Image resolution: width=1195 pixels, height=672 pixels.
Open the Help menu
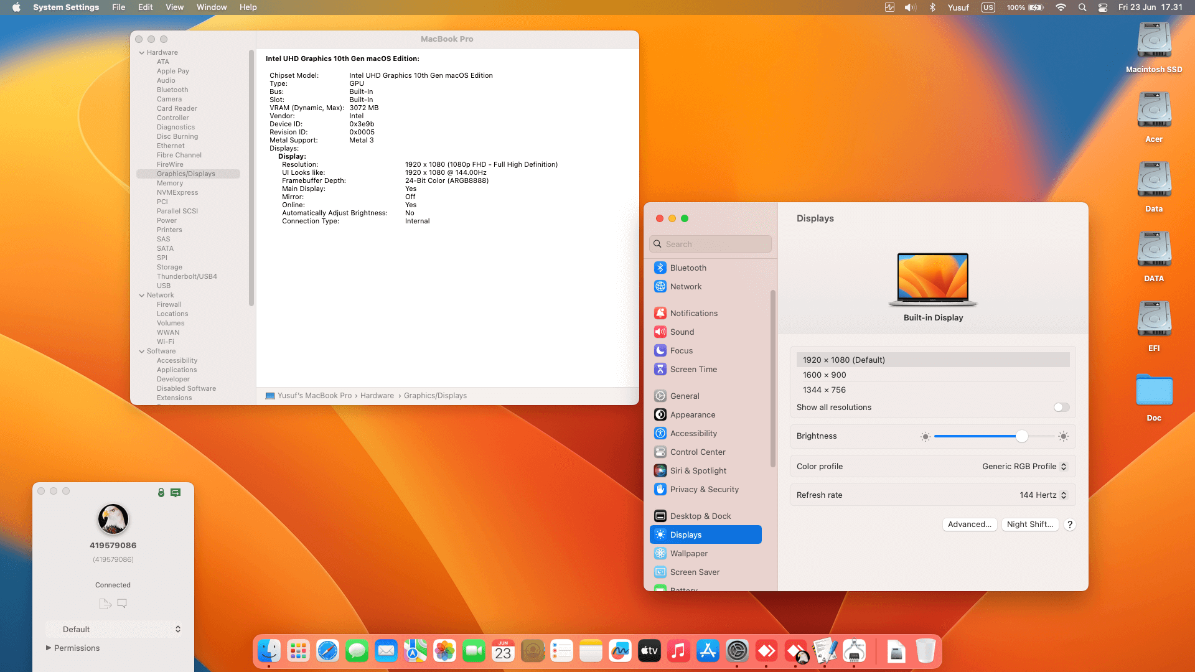(x=248, y=7)
